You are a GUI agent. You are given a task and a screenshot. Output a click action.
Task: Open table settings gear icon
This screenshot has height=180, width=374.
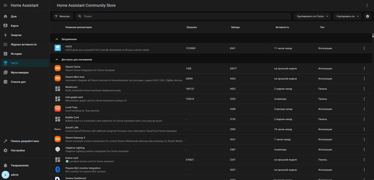click(367, 16)
